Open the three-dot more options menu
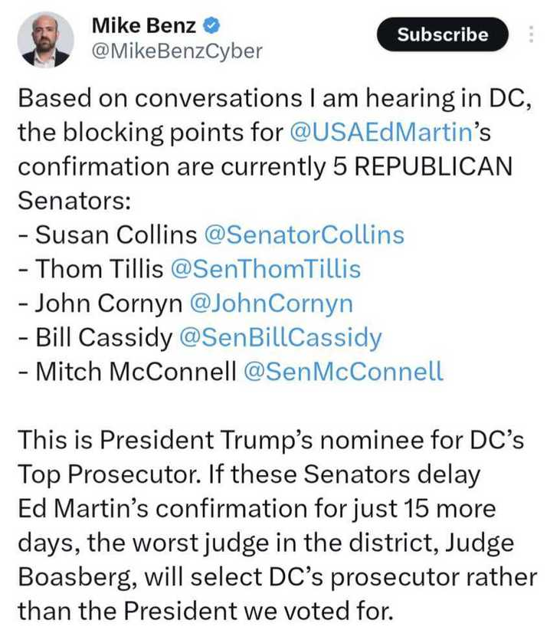Screen dimensions: 560x643 click(531, 34)
